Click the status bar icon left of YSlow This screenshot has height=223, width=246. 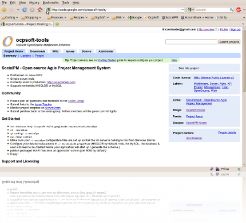212,169
